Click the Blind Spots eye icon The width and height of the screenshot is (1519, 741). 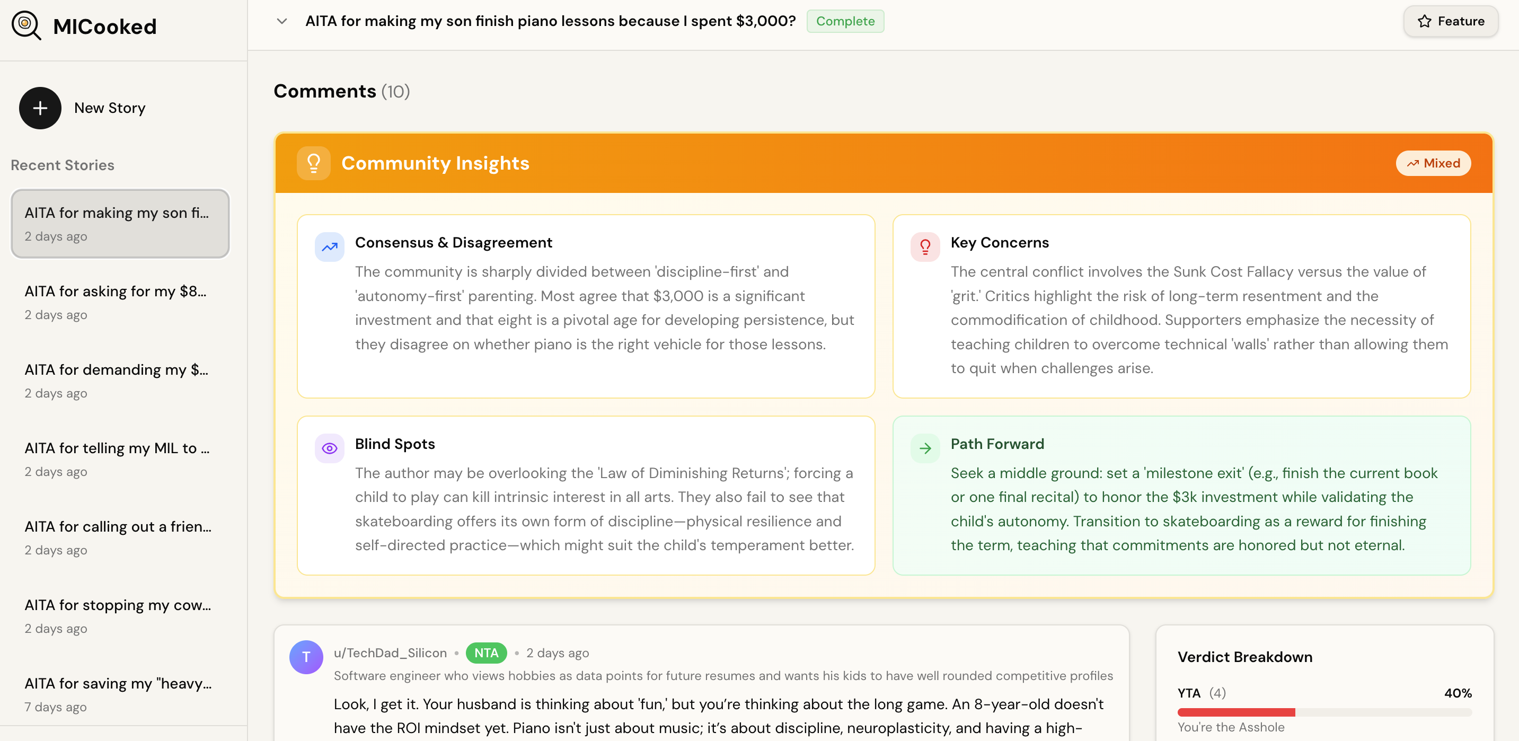pos(329,448)
